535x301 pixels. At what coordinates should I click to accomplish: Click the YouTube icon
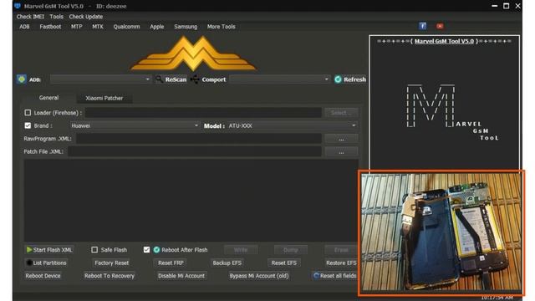point(440,26)
